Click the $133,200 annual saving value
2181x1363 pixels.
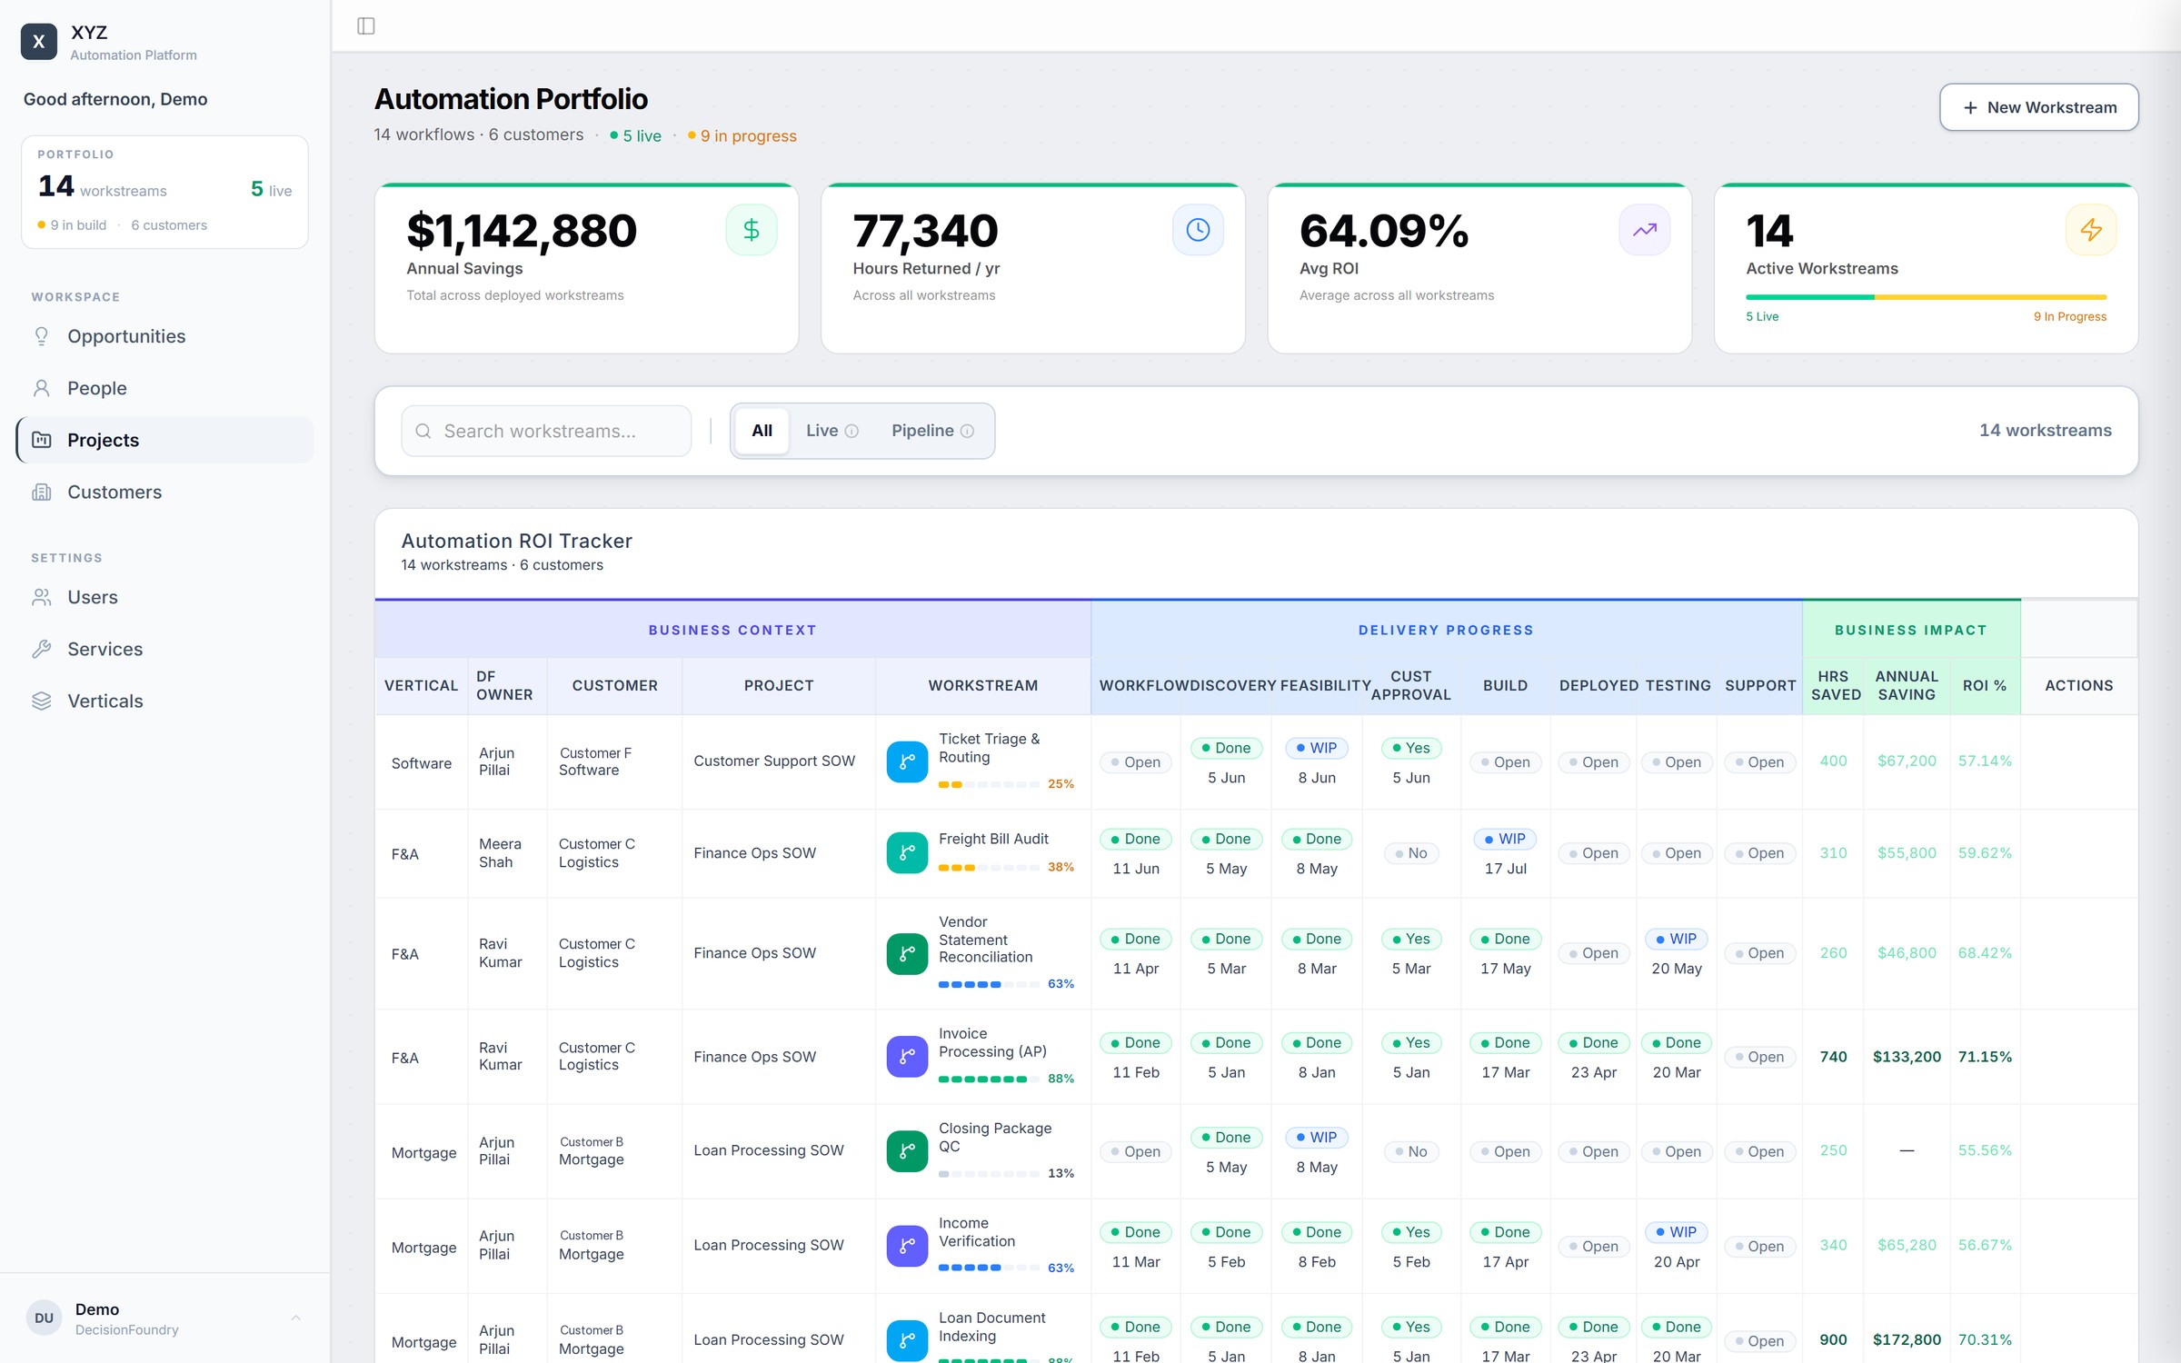coord(1907,1057)
